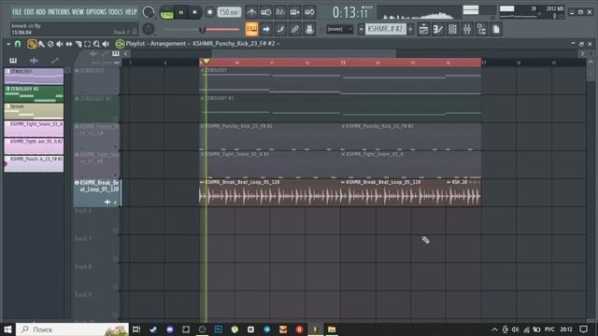This screenshot has width=598, height=336.
Task: Open the TOOLS menu
Action: [116, 12]
